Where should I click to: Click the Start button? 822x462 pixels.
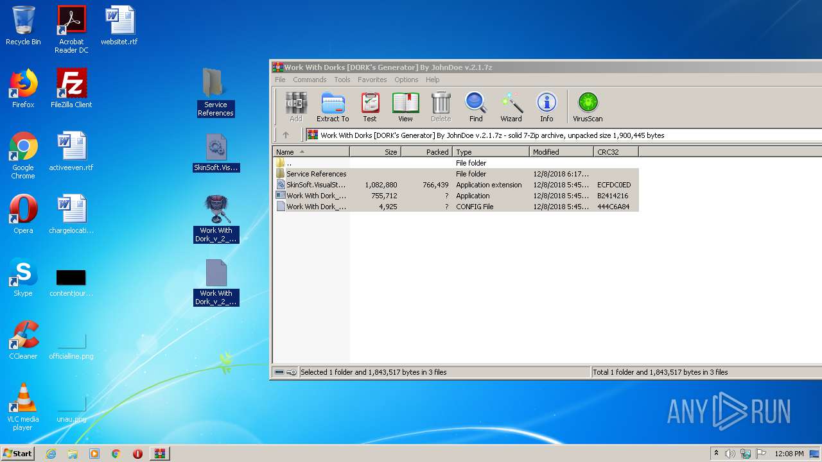(18, 453)
